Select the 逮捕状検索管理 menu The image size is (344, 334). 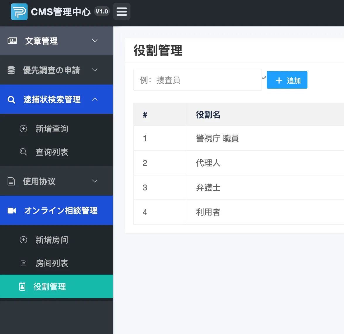click(x=56, y=99)
